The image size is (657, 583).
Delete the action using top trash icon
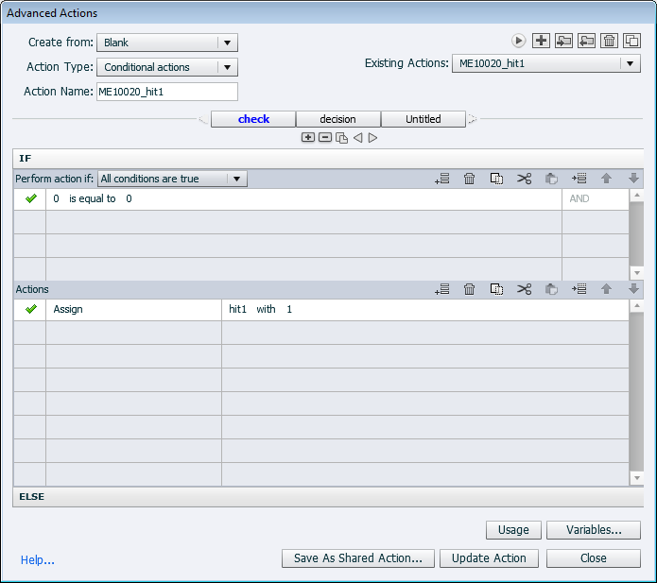coord(609,41)
